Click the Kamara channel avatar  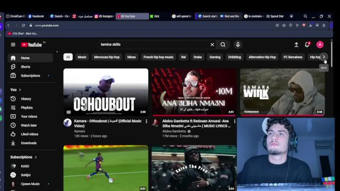coord(67,123)
